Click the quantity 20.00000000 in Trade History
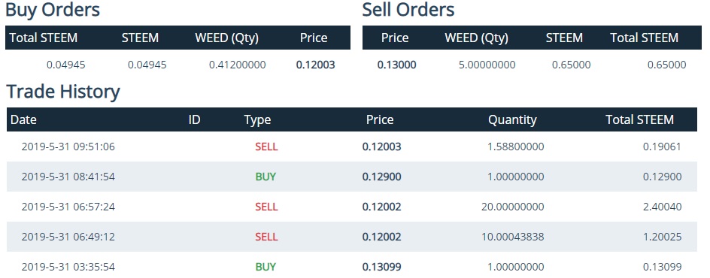This screenshot has width=710, height=278. [x=513, y=207]
